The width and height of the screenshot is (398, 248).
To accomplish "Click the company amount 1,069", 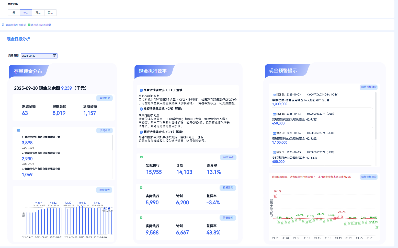I will (x=27, y=175).
